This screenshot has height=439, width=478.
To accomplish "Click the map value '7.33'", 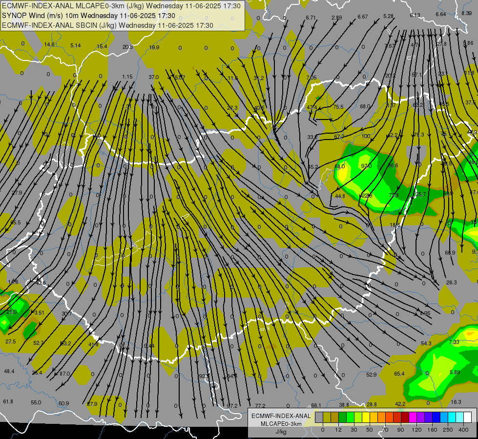I will point(454,342).
